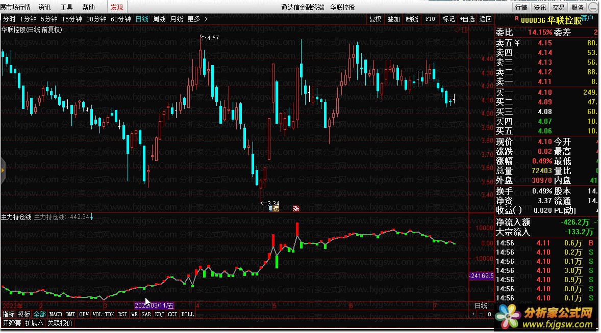The image size is (601, 333).
Task: Switch to the 30分钟 chart
Action: [96, 19]
